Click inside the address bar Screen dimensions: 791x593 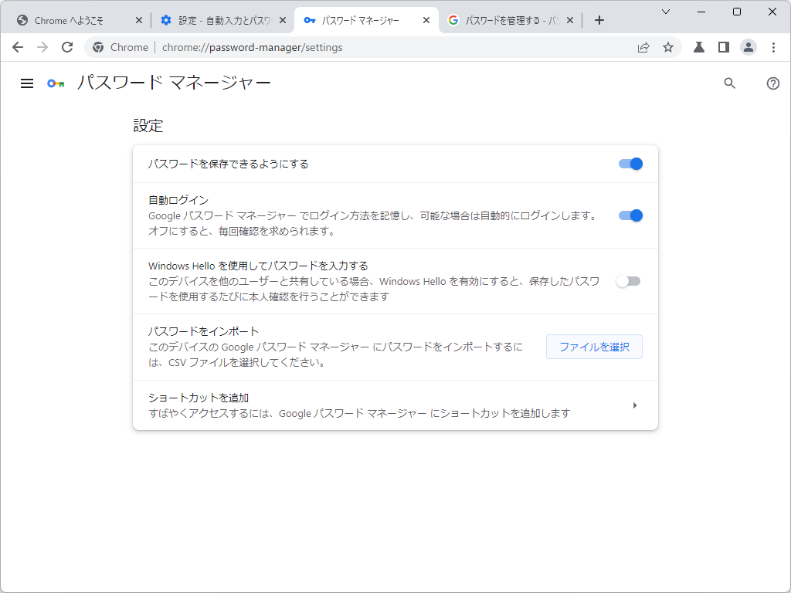coord(309,47)
